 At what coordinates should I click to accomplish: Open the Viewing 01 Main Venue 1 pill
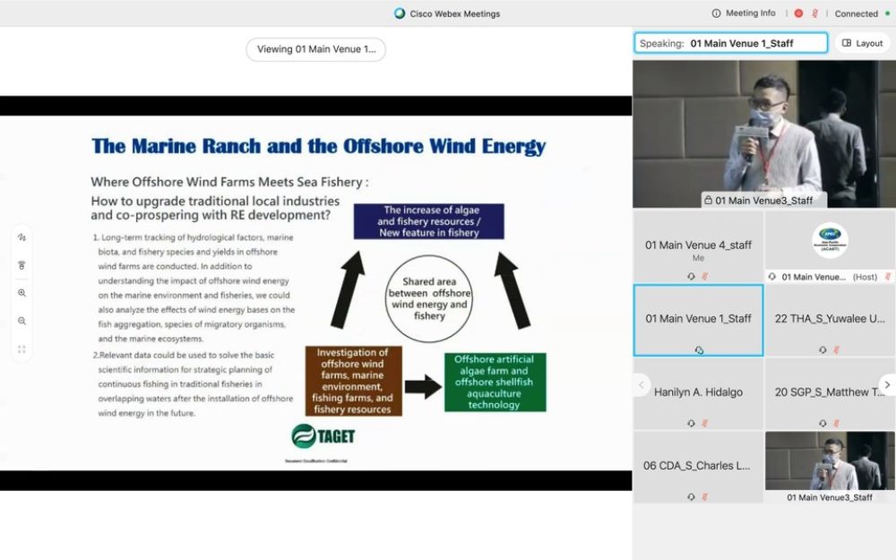[x=316, y=49]
